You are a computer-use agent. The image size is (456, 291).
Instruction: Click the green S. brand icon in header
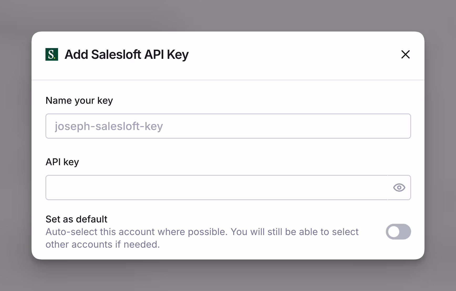(52, 54)
